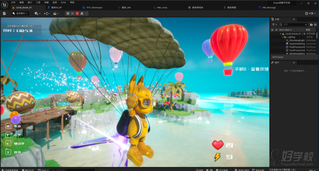Open the add content (plus cube) toolbar icon
The image size is (319, 171).
pyautogui.click(x=37, y=13)
